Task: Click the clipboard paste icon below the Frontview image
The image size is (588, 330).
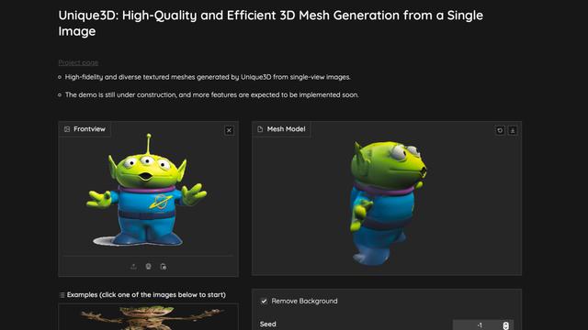Action: coord(164,267)
